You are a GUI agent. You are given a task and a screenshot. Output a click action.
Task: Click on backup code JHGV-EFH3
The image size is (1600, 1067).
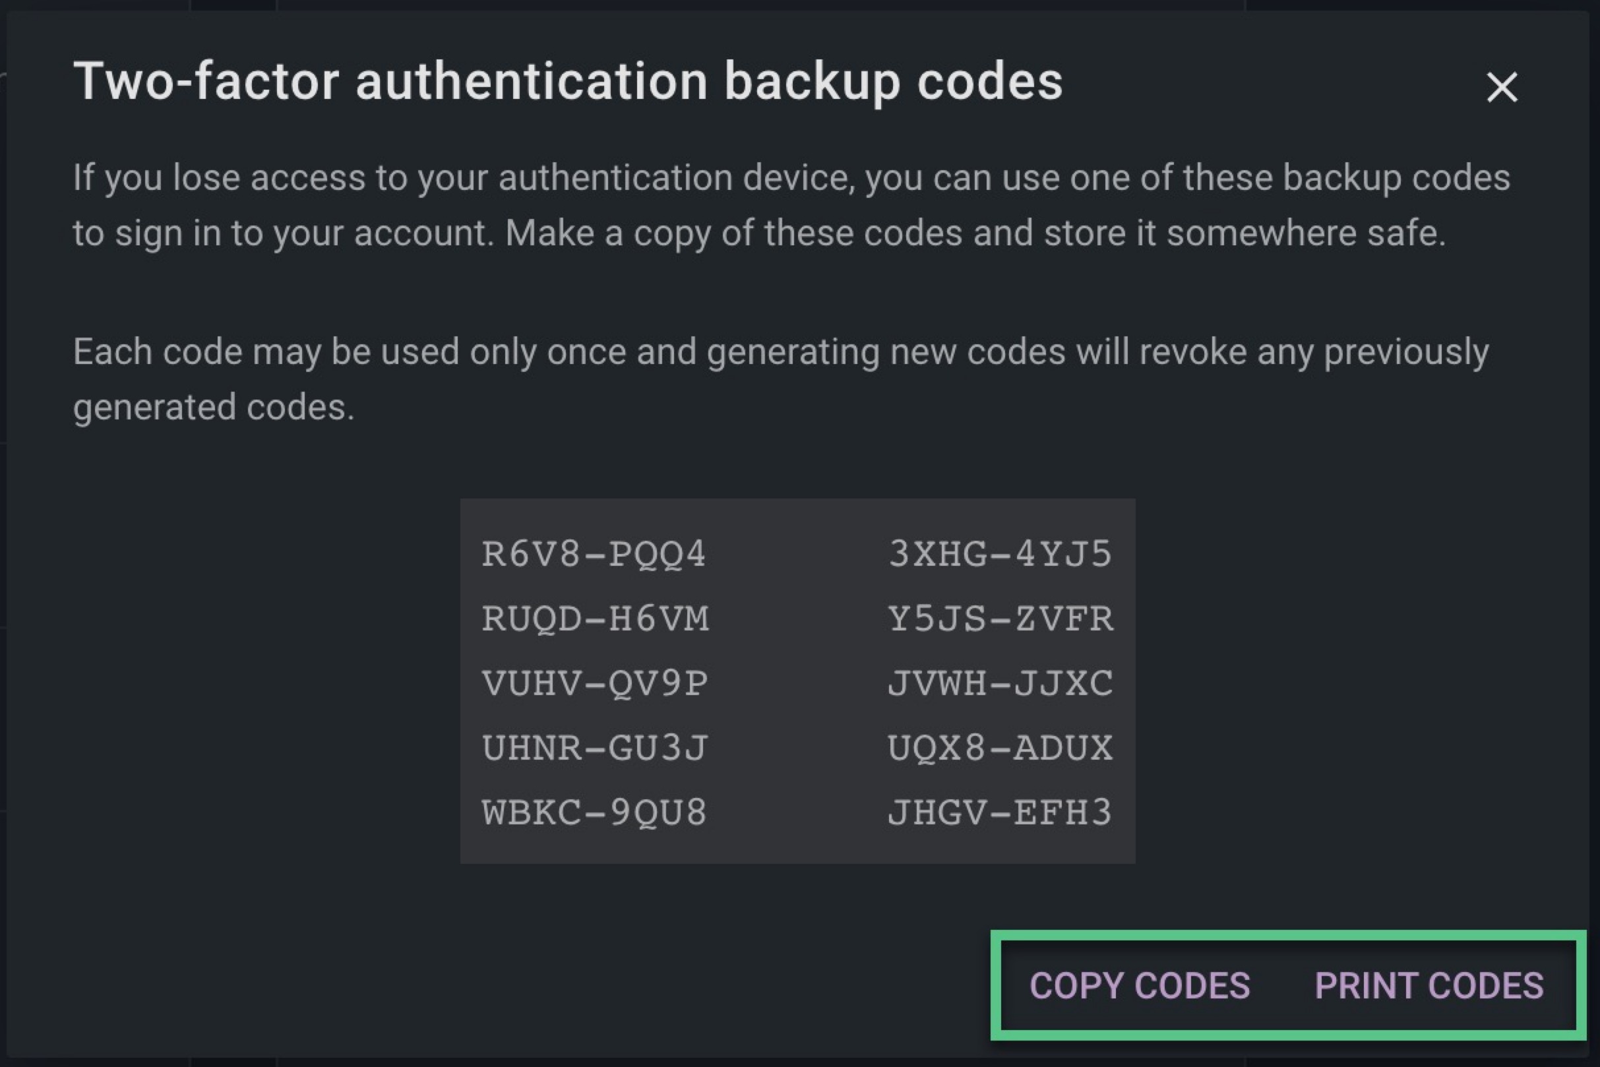[x=999, y=812]
